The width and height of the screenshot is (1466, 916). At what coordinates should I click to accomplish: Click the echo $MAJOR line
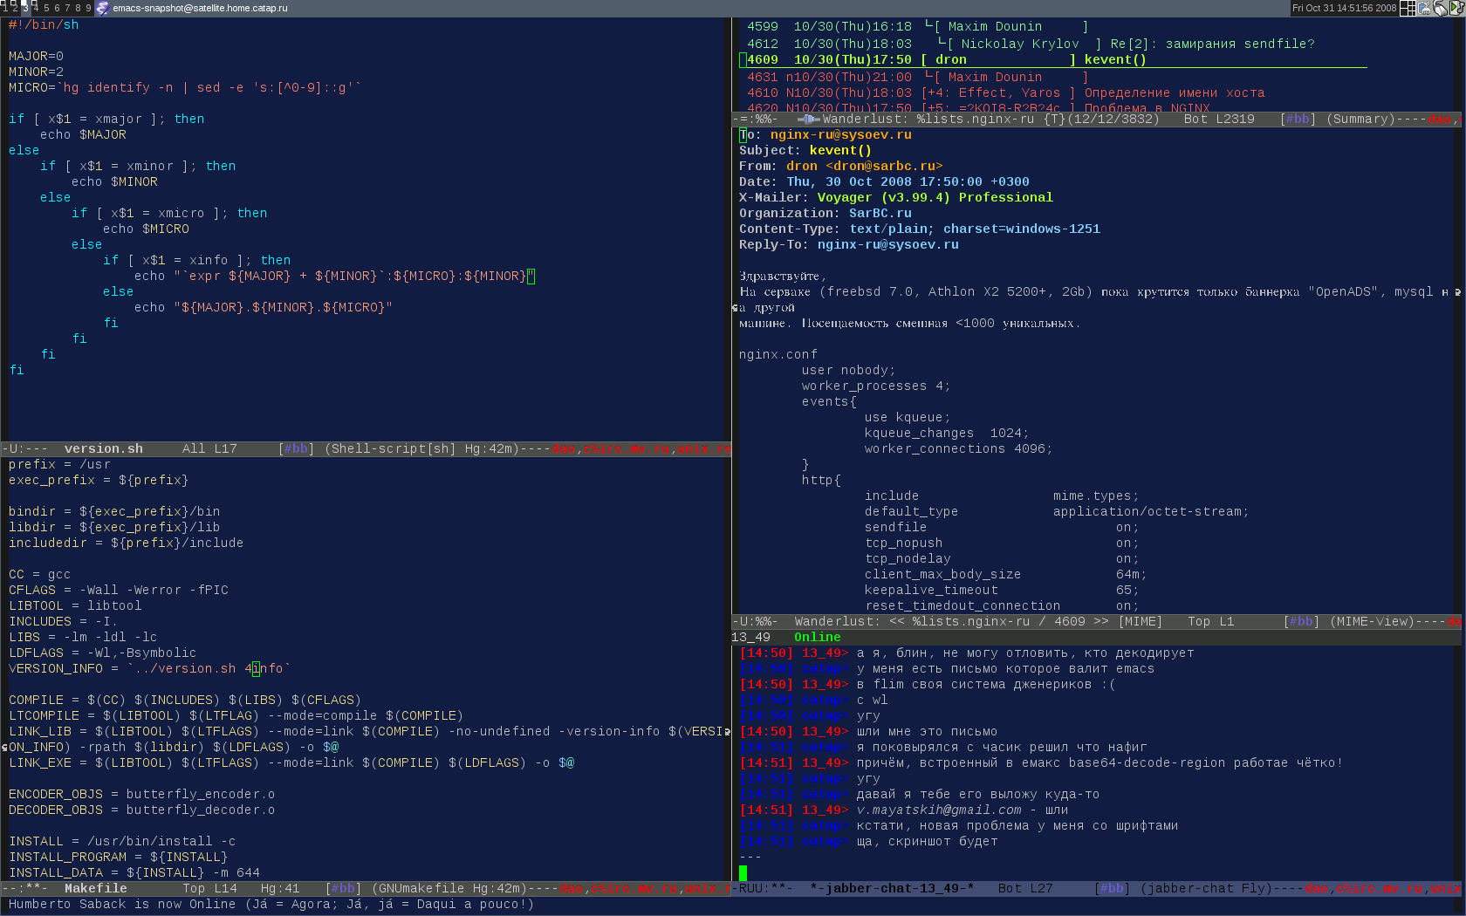pos(83,134)
